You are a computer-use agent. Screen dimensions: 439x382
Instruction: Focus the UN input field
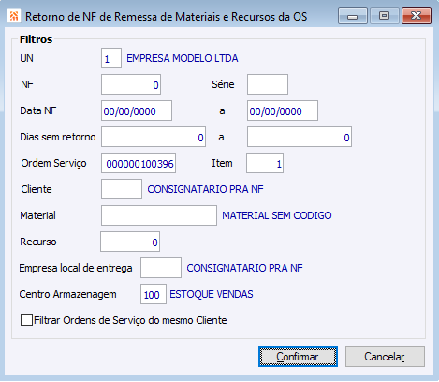[x=111, y=58]
